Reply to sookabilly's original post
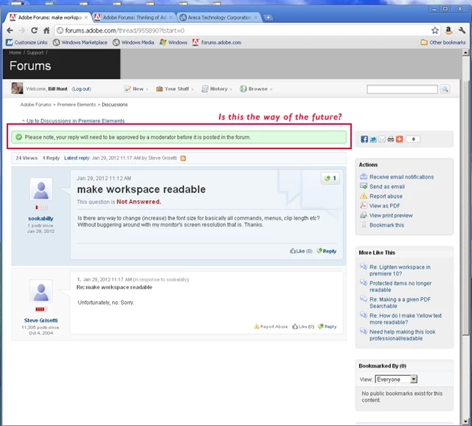Viewport: 472px width, 426px height. (x=327, y=251)
